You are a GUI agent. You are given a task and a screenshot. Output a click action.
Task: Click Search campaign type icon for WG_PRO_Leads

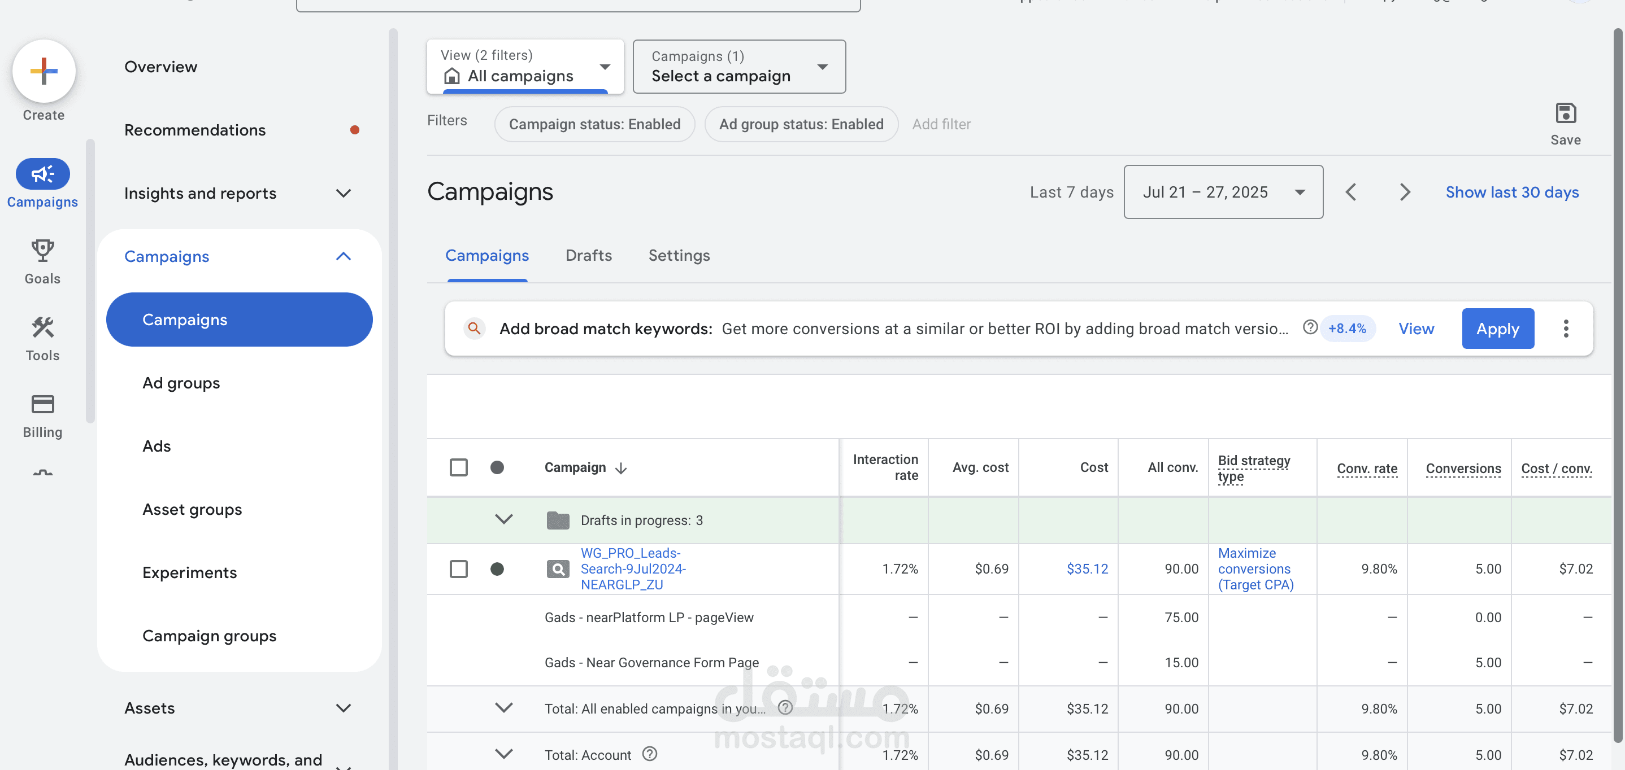tap(558, 569)
